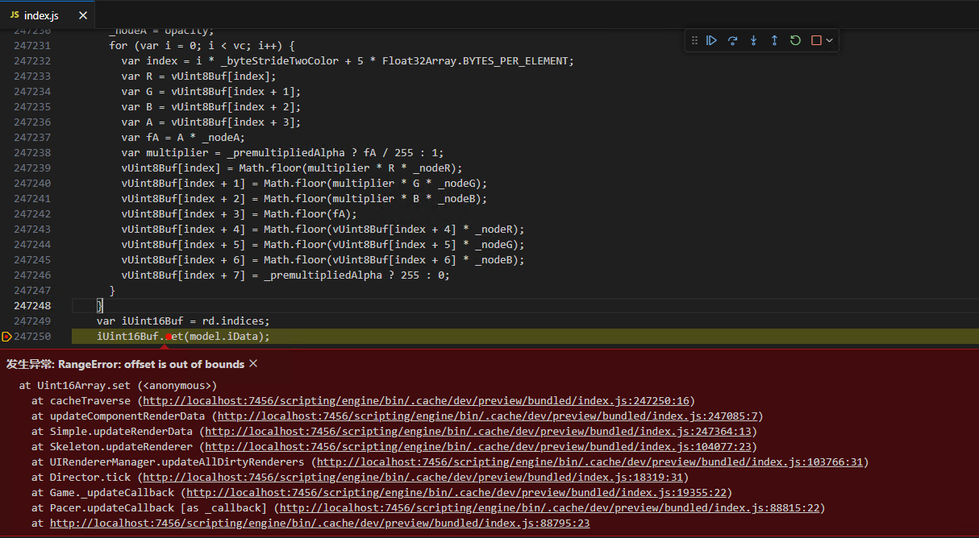Continue debugging with the Continue button

point(711,40)
